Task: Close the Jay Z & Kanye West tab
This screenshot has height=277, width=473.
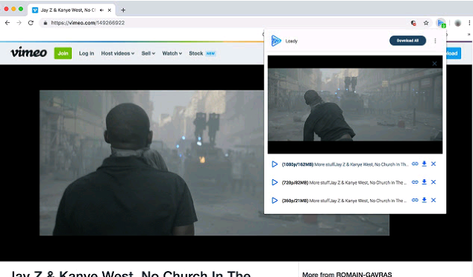Action: pyautogui.click(x=110, y=10)
